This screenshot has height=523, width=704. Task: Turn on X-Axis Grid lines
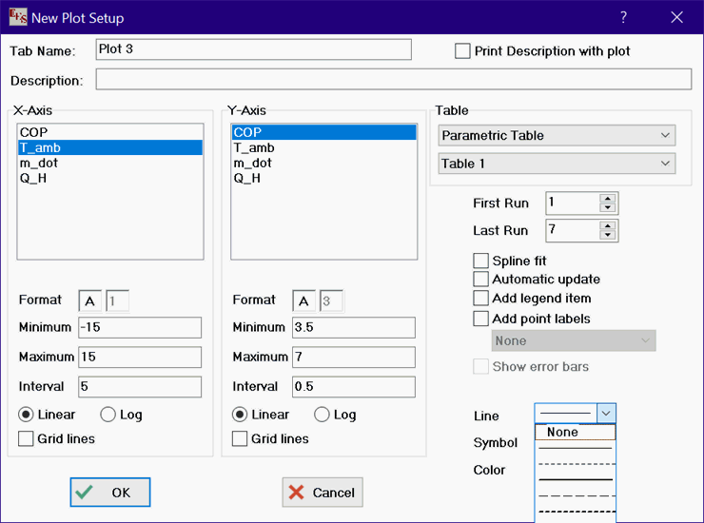point(27,439)
